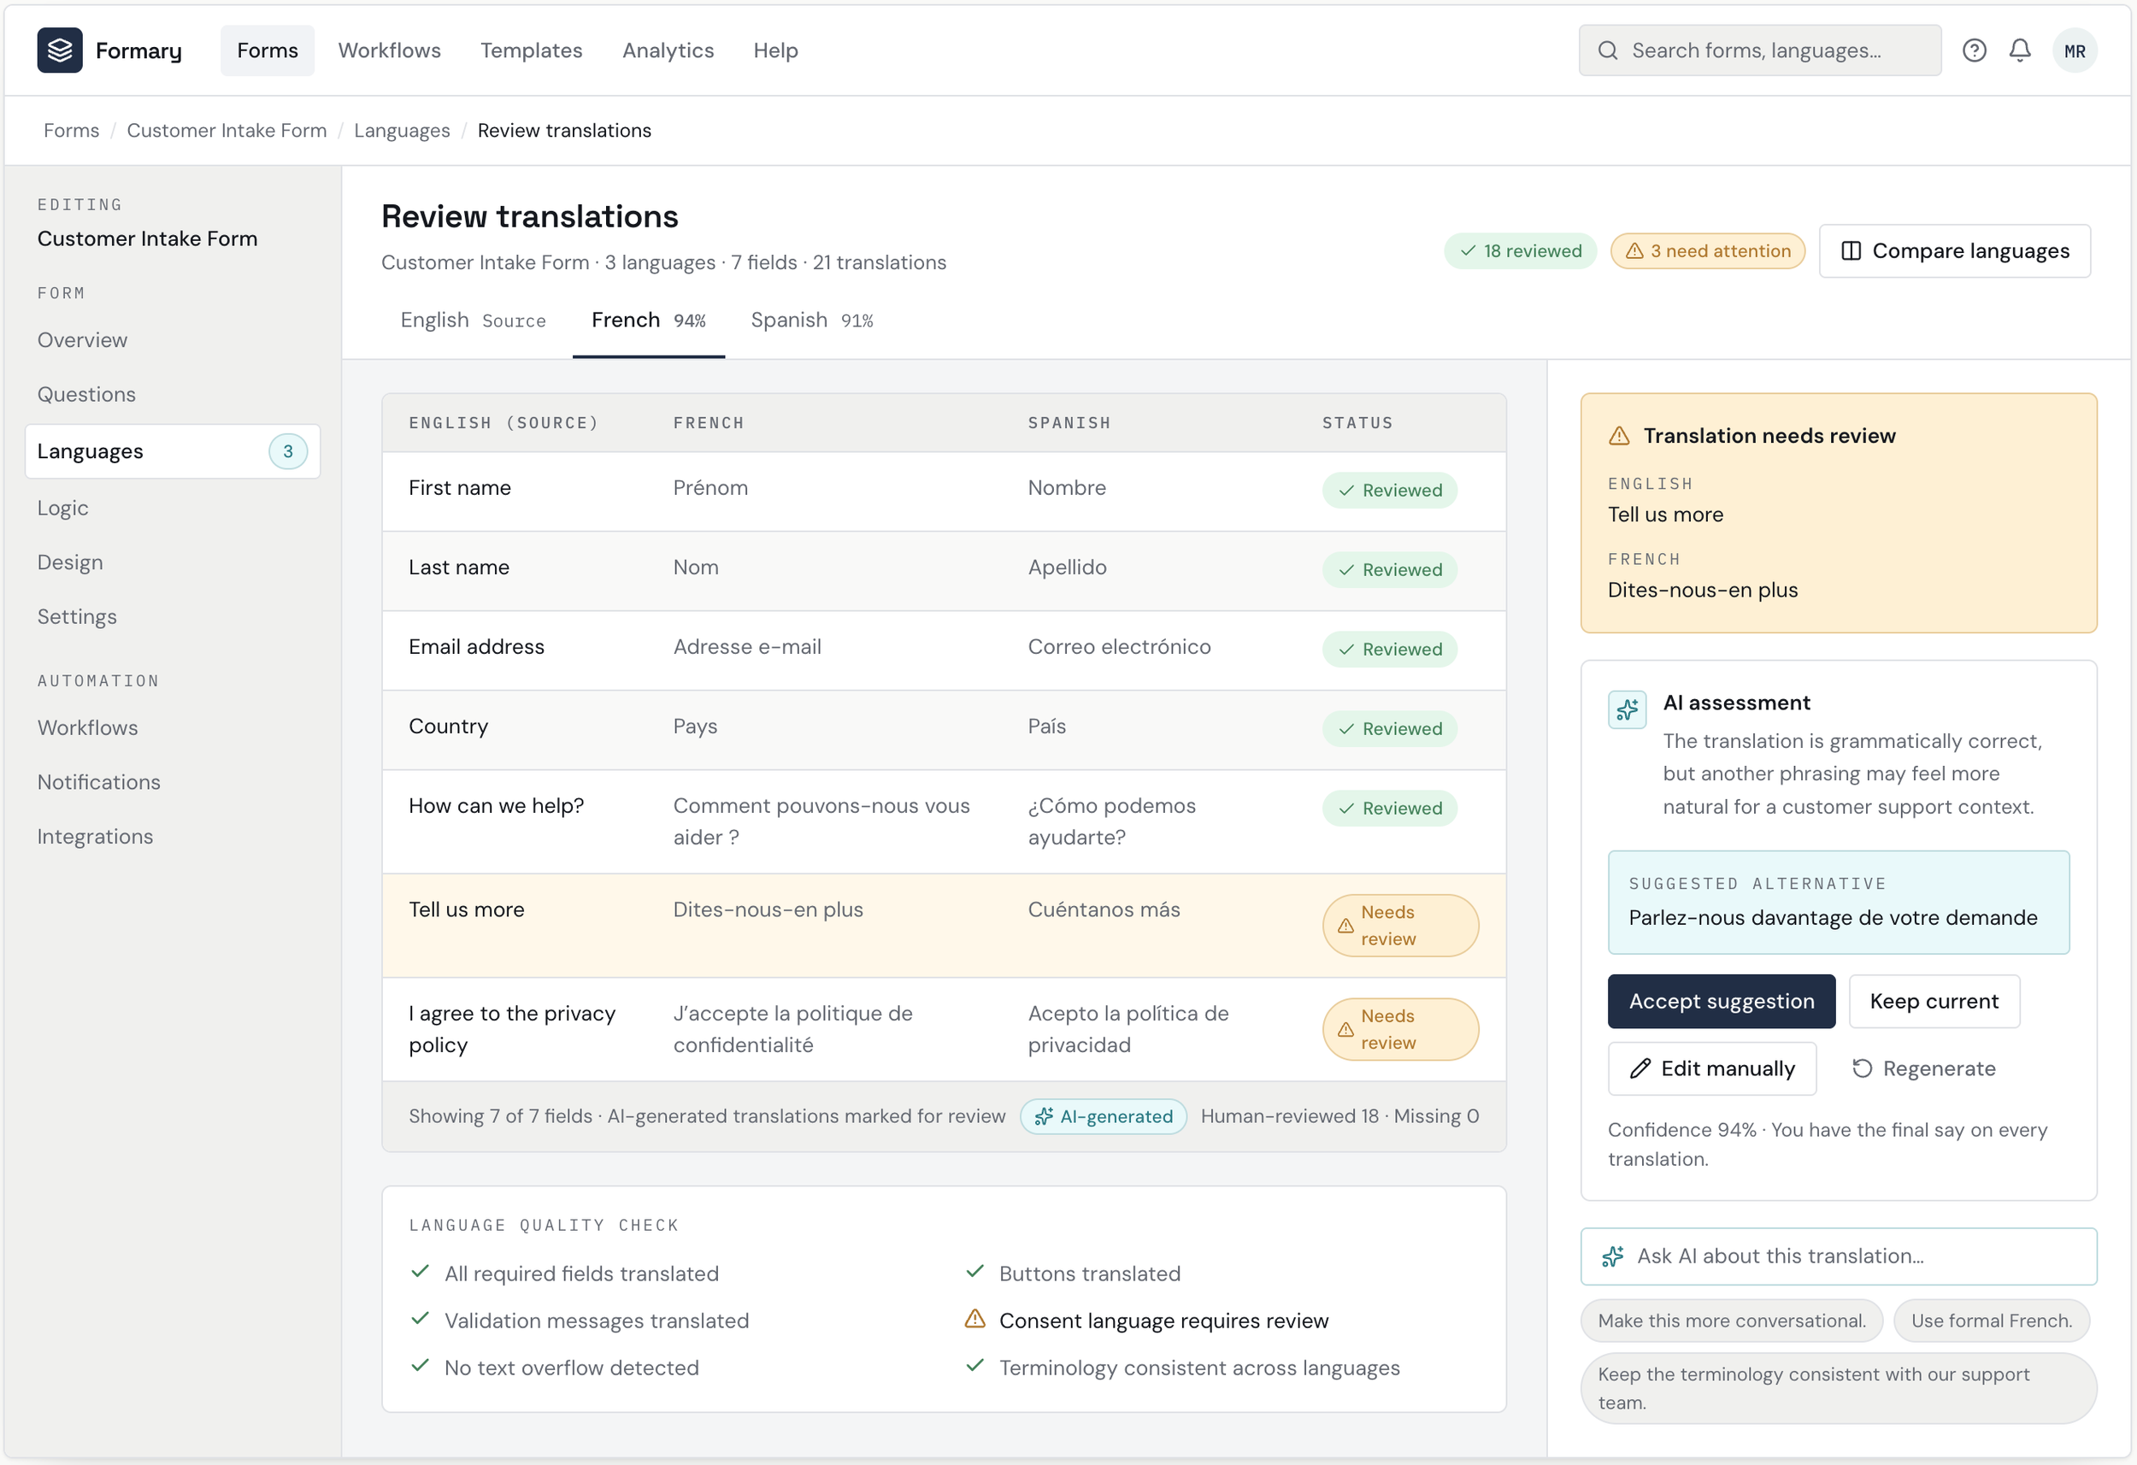2137x1465 pixels.
Task: Click Edit manually button
Action: [x=1712, y=1068]
